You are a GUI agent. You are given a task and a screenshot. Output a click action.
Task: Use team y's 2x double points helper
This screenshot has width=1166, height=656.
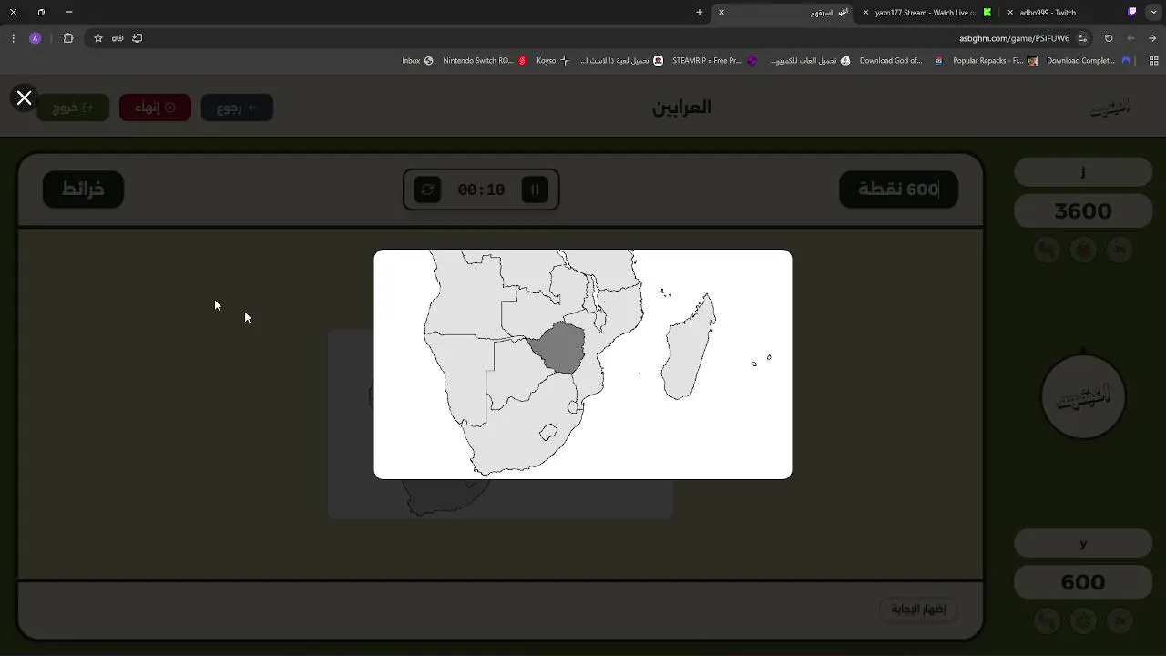point(1120,620)
